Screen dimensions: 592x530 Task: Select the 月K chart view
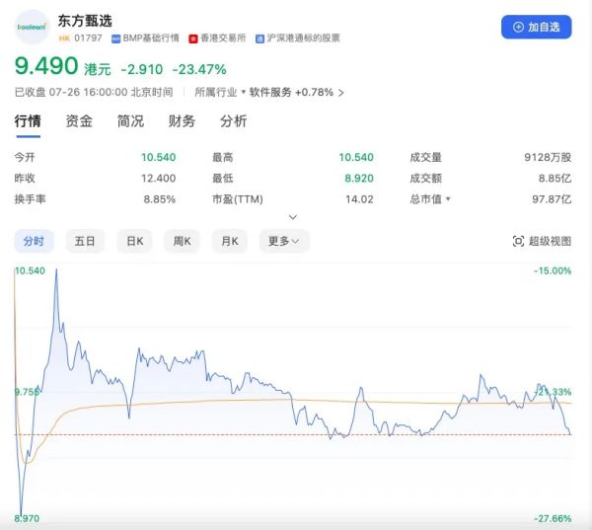pos(230,241)
